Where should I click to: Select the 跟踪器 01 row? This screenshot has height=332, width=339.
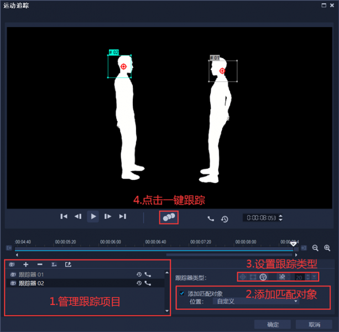click(x=85, y=274)
